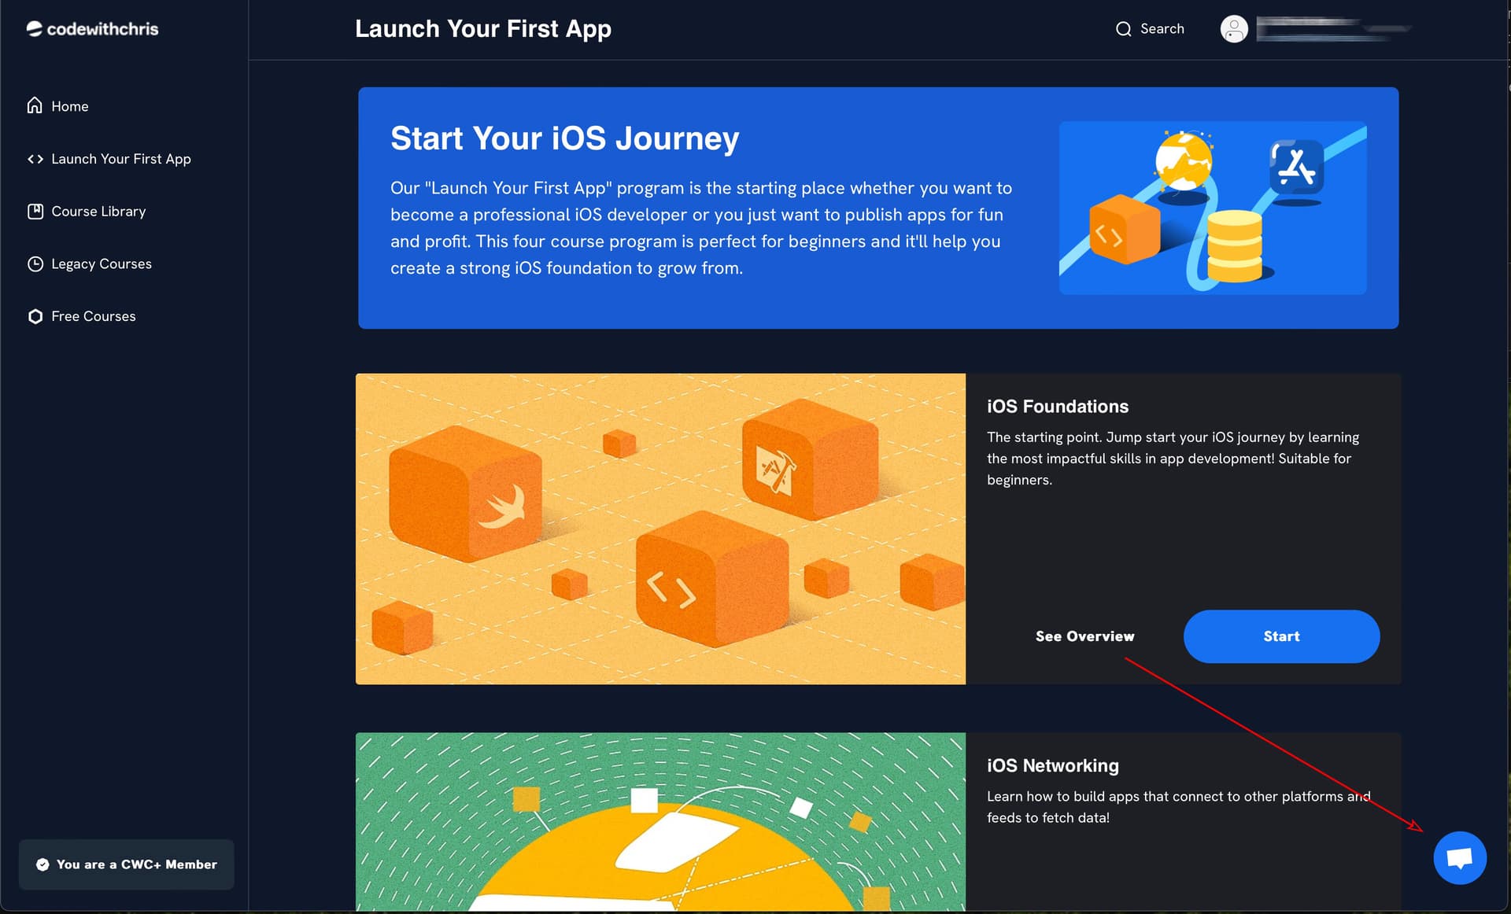Click the Free Courses hexagon icon
Image resolution: width=1511 pixels, height=914 pixels.
coord(35,316)
